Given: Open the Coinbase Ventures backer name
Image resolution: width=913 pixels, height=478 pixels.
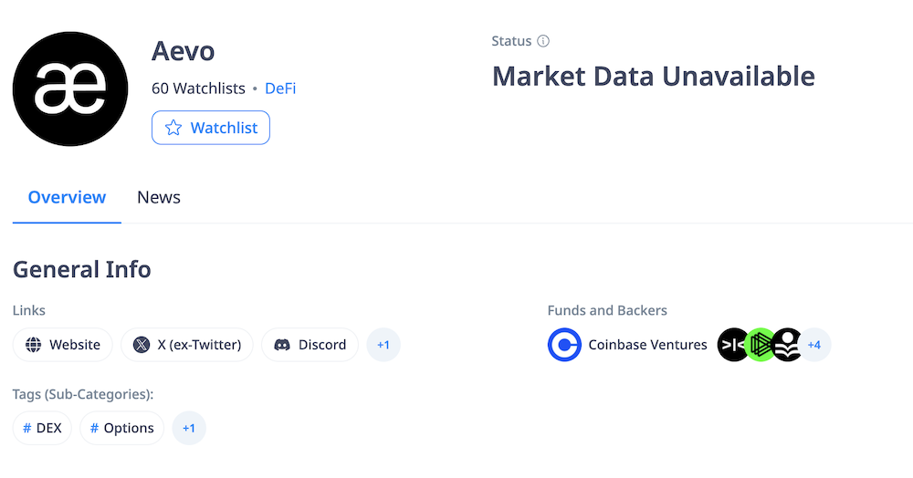Looking at the screenshot, I should point(647,345).
